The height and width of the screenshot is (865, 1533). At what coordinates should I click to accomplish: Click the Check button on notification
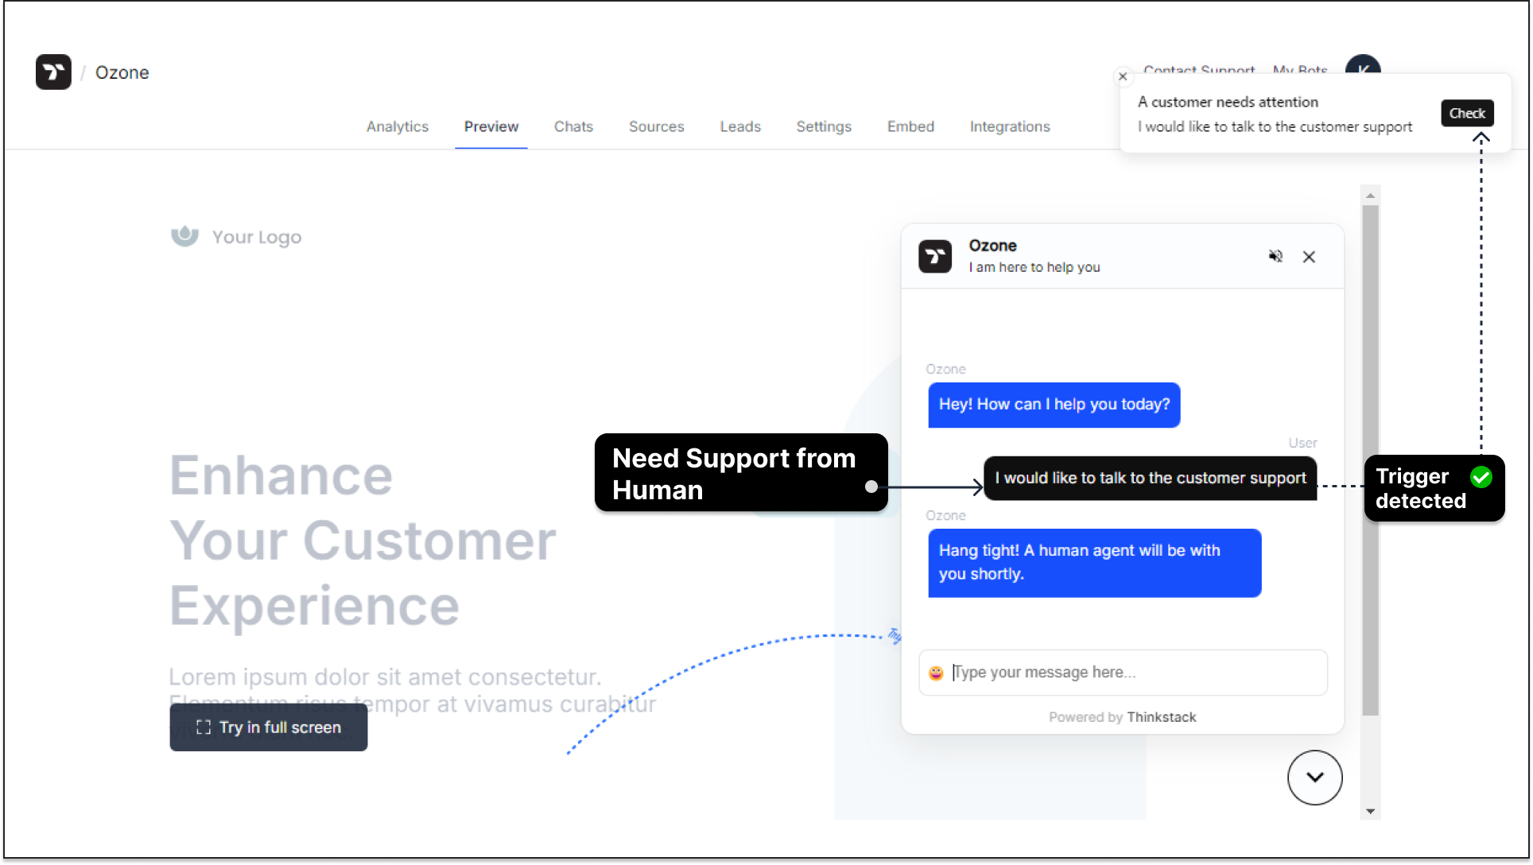1467,113
